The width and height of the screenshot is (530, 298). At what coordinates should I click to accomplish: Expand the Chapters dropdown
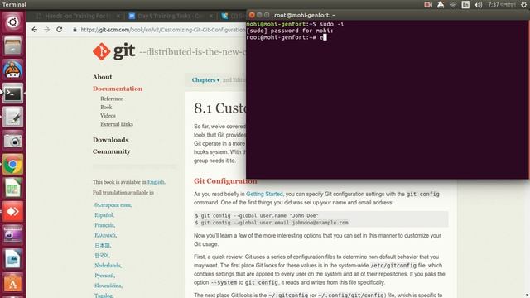(x=205, y=80)
